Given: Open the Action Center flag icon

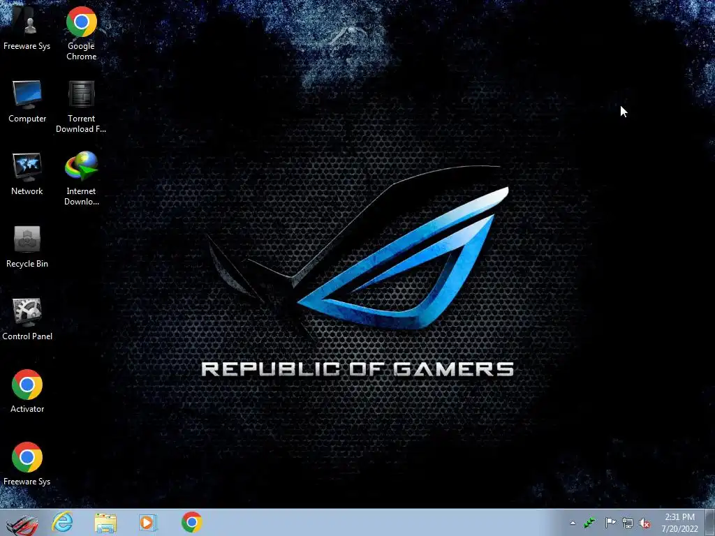Looking at the screenshot, I should coord(610,523).
